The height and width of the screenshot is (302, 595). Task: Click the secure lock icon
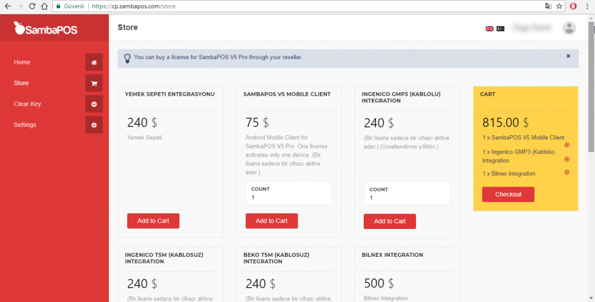59,6
